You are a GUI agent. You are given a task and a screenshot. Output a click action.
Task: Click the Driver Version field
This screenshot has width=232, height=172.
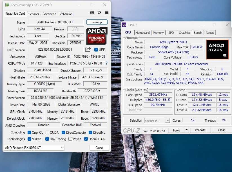tap(67, 98)
